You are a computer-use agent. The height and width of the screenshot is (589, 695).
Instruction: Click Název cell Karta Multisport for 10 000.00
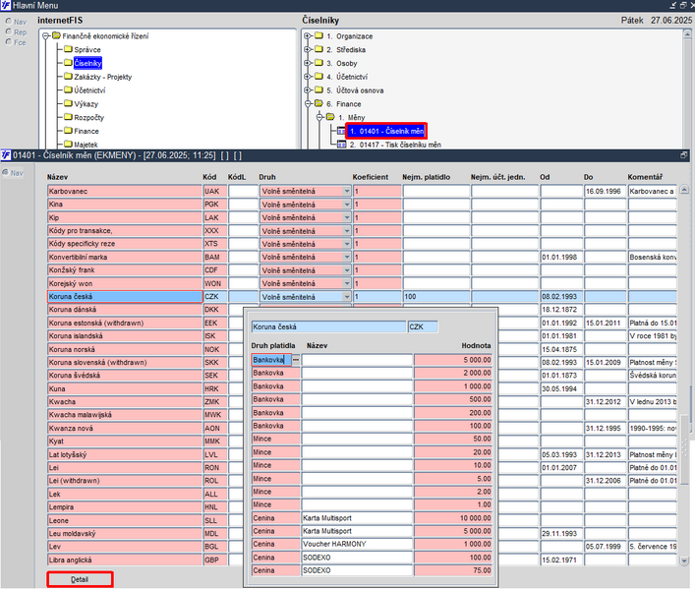coord(357,518)
